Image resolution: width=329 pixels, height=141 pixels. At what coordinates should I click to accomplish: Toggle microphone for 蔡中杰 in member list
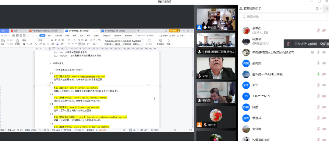[318, 30]
